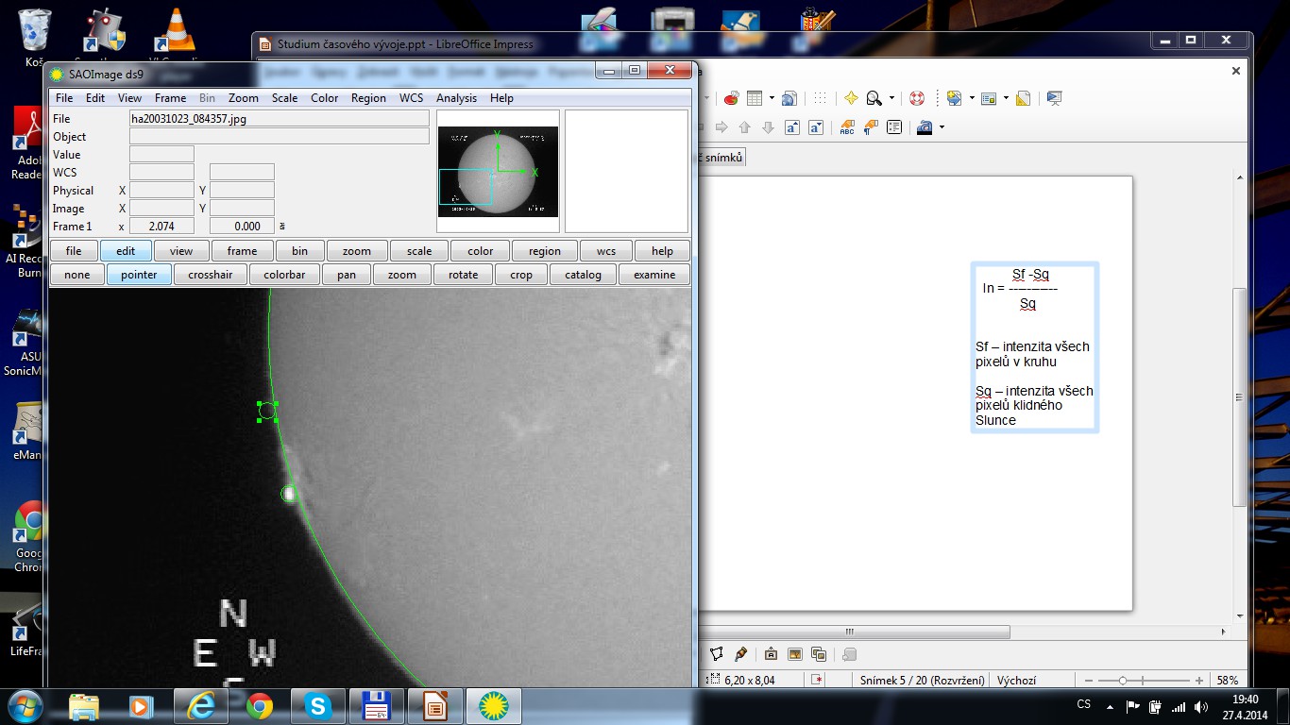The image size is (1290, 725).
Task: Click the ds9 'file' button in buttonbar
Action: tap(74, 251)
